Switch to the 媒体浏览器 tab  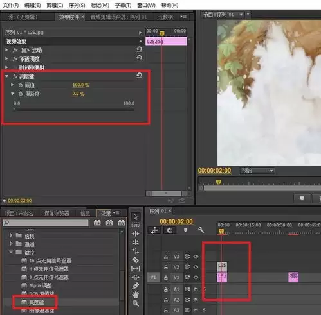click(57, 213)
